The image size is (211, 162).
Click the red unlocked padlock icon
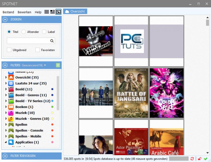click(200, 159)
